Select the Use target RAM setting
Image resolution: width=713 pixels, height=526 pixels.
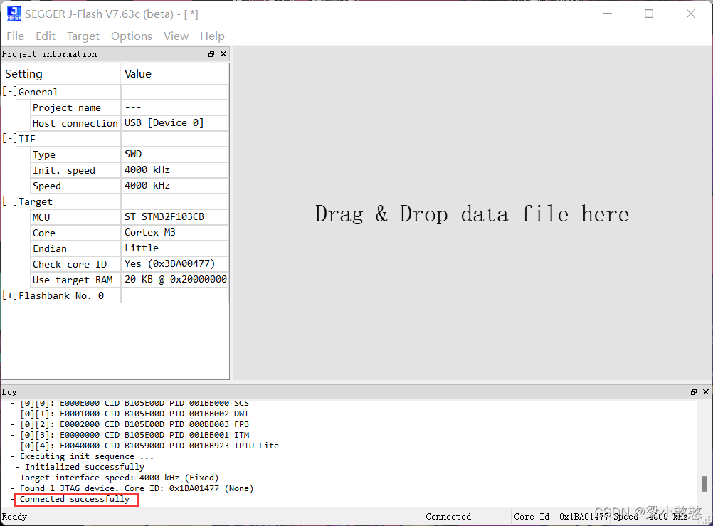tap(130, 280)
